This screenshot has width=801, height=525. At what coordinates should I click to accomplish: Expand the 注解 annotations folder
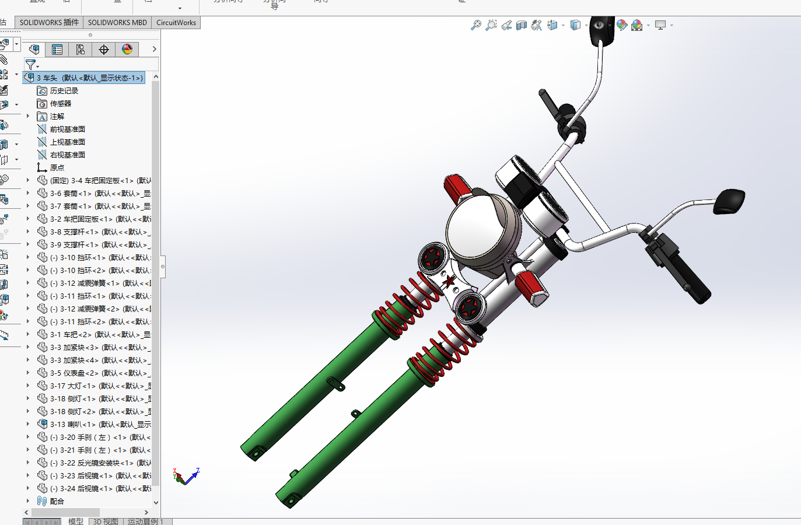click(x=27, y=116)
